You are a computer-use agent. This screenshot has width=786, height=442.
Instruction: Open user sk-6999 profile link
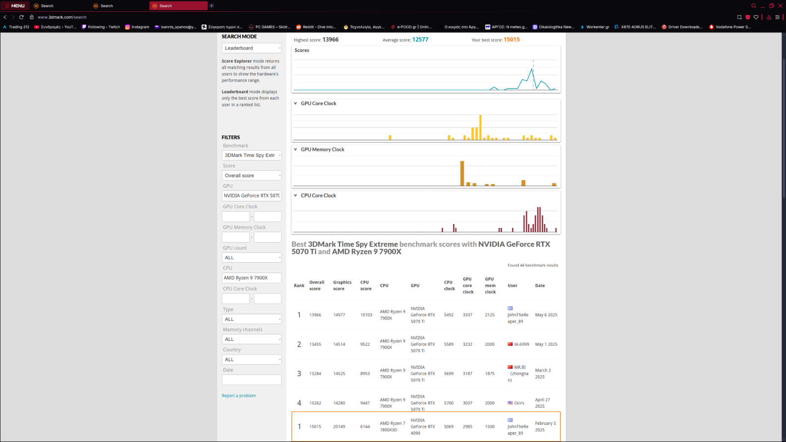coord(521,344)
